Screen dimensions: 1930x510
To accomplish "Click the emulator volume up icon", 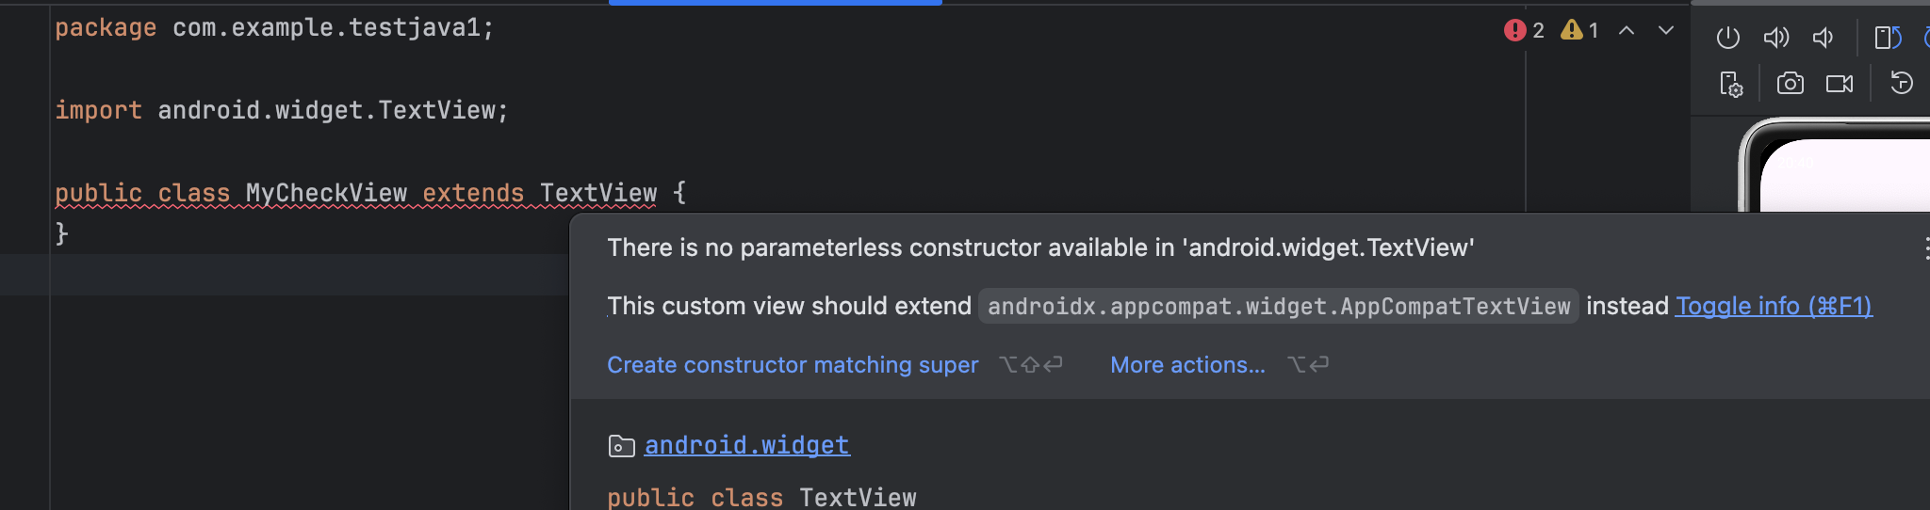I will pos(1775,38).
